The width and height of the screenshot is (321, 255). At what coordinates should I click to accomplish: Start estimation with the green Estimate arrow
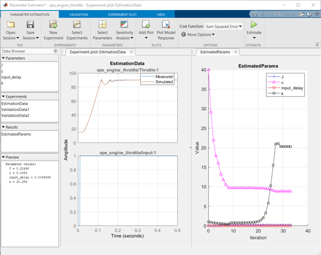(254, 24)
